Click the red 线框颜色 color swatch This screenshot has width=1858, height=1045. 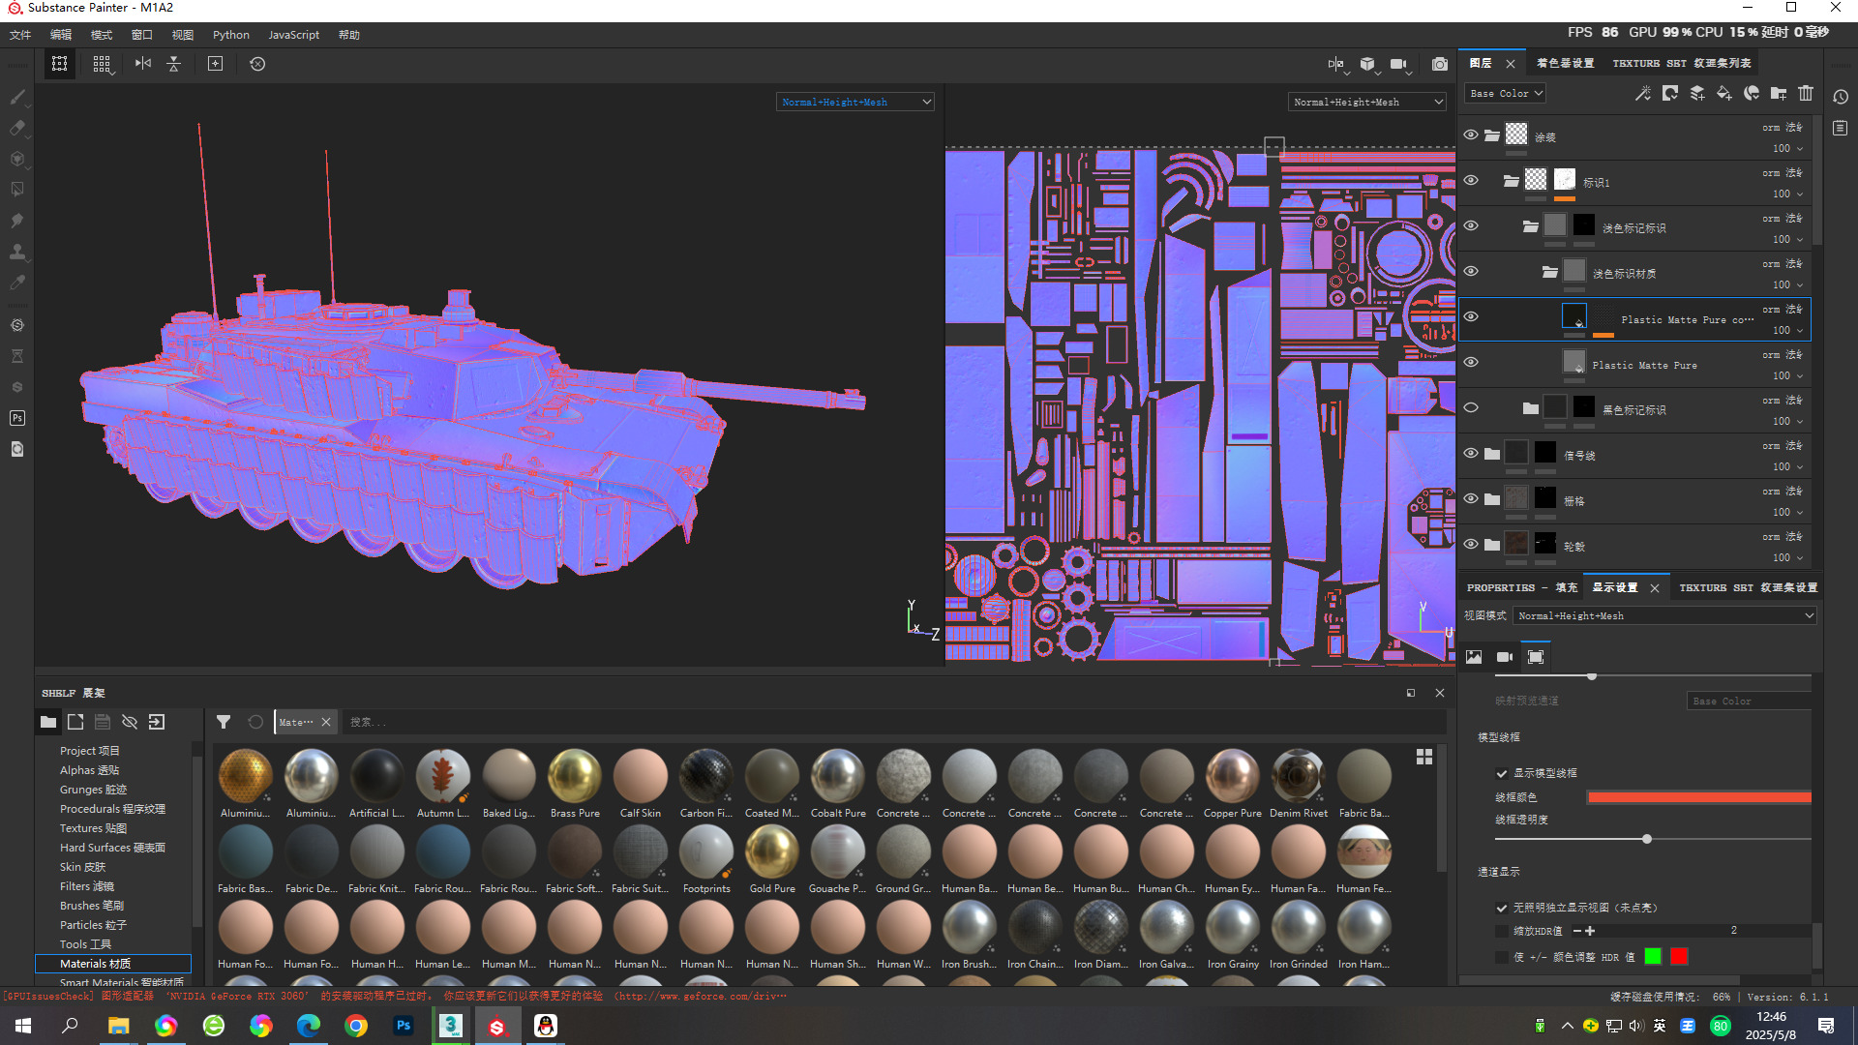[1698, 797]
